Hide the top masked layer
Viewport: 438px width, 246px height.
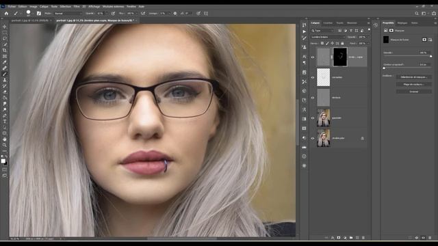click(x=313, y=57)
